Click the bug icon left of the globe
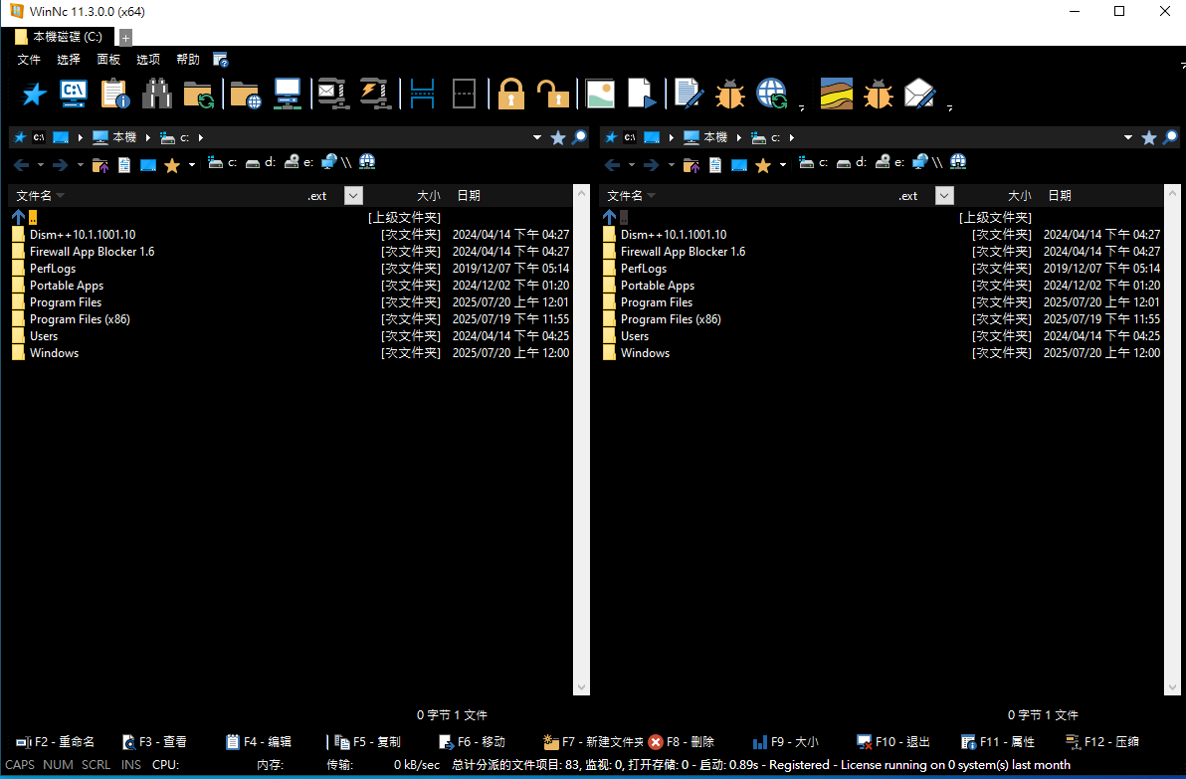 pyautogui.click(x=730, y=94)
